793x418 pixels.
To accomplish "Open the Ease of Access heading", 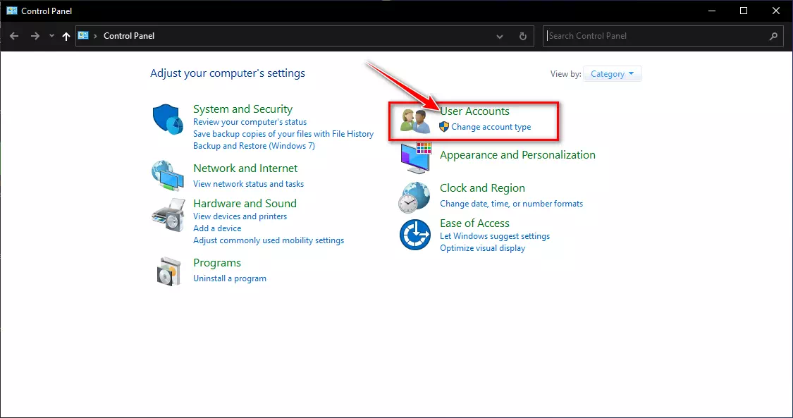I will coord(474,223).
